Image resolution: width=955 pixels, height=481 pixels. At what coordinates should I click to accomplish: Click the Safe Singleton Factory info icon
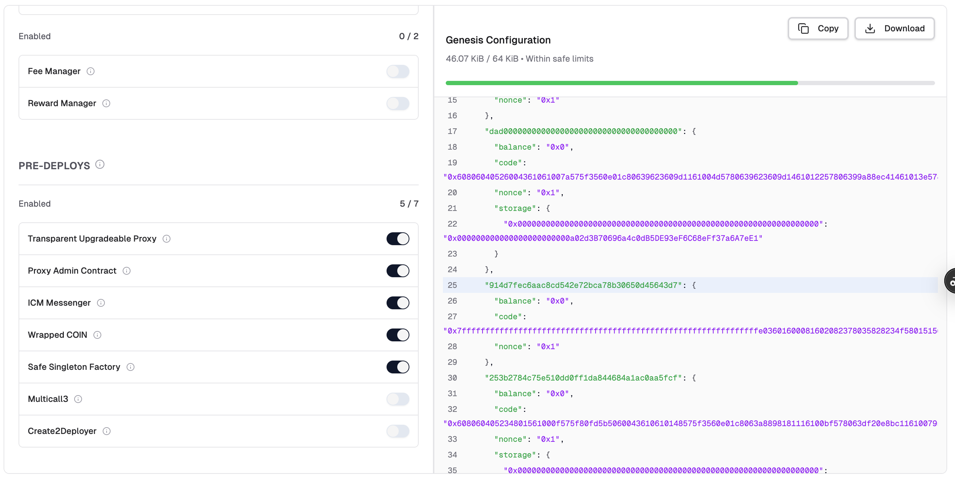131,367
